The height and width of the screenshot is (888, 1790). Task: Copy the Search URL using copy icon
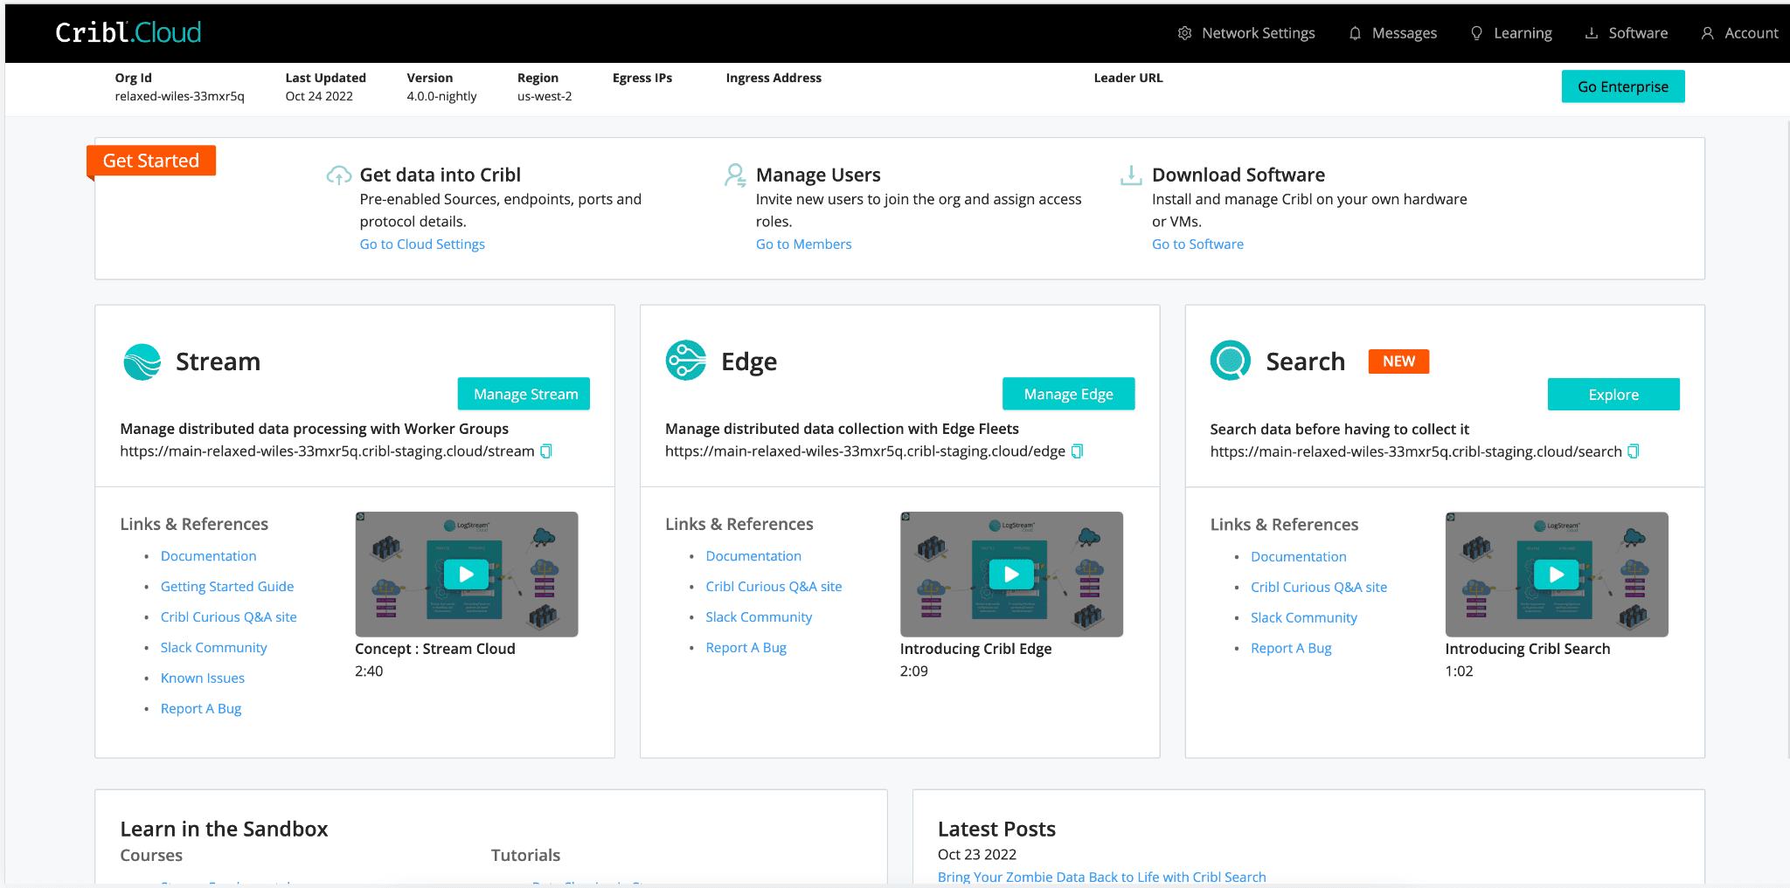tap(1633, 451)
